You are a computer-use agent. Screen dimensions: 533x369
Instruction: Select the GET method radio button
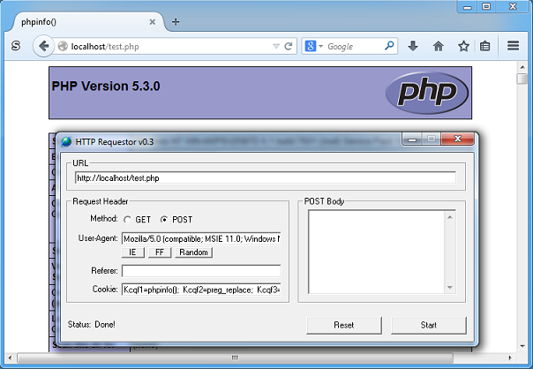(x=127, y=220)
